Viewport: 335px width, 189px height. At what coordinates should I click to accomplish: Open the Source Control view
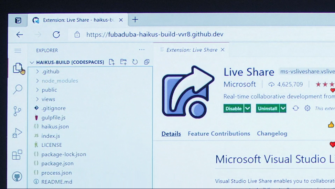tap(17, 111)
